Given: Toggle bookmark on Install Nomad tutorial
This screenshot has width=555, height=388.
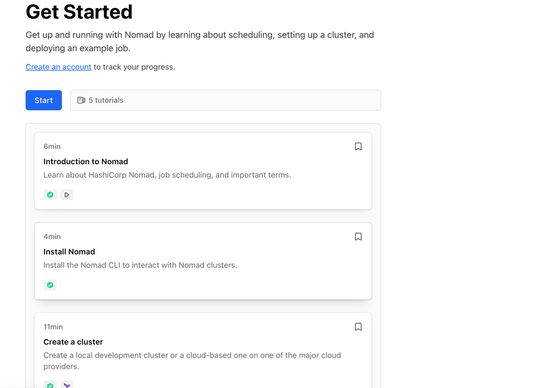Looking at the screenshot, I should (358, 236).
